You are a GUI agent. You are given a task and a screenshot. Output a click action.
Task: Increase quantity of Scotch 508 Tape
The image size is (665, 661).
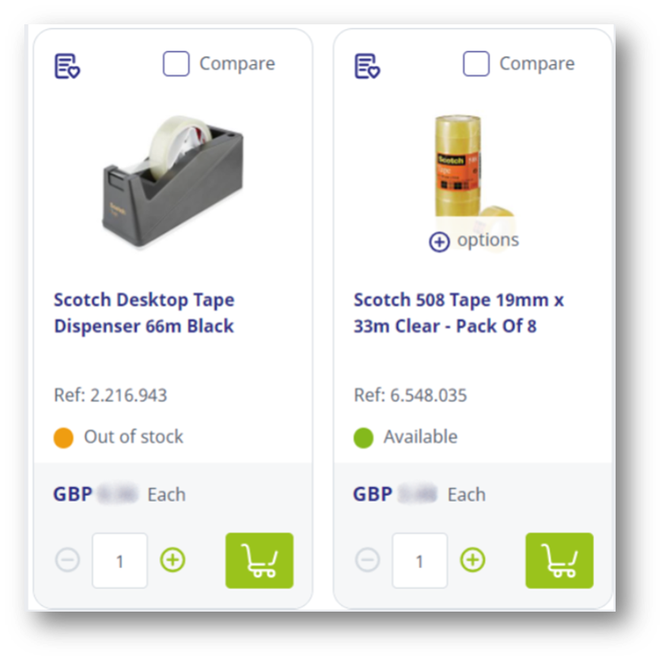pyautogui.click(x=473, y=560)
